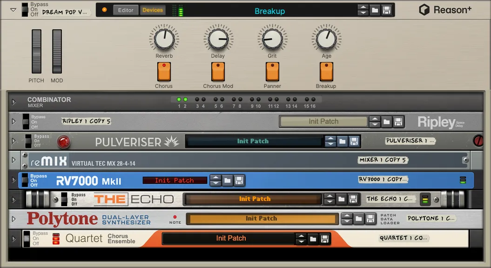The image size is (491, 268).
Task: Click the red Pulveriser squash indicator lamp
Action: pos(63,142)
